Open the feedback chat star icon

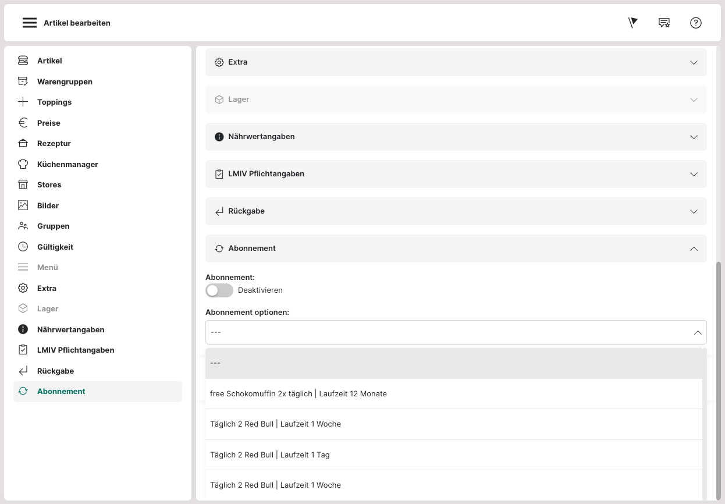point(664,23)
